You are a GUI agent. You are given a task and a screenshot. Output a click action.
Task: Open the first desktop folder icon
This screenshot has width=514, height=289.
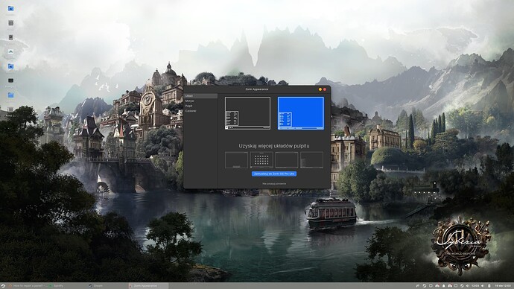tap(11, 8)
